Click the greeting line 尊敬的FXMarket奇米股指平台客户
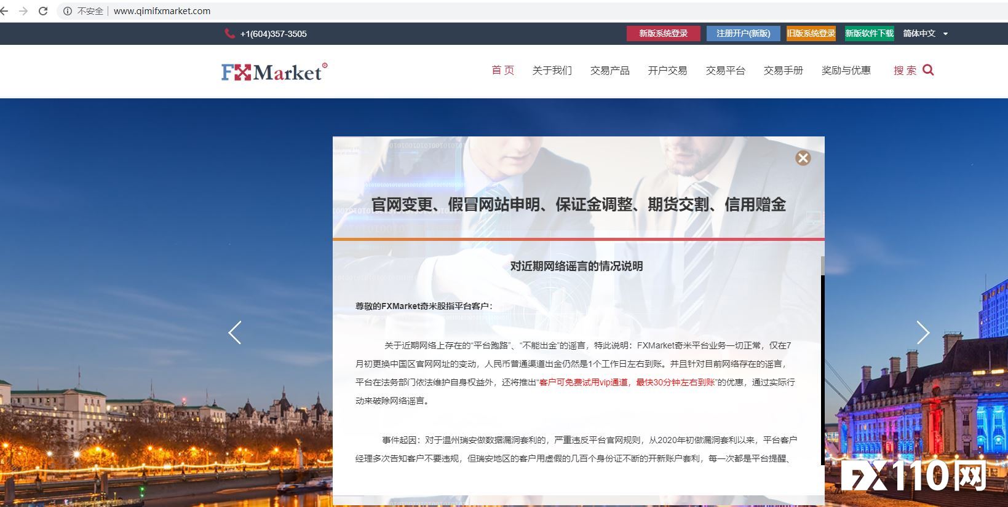The width and height of the screenshot is (1008, 507). 424,306
